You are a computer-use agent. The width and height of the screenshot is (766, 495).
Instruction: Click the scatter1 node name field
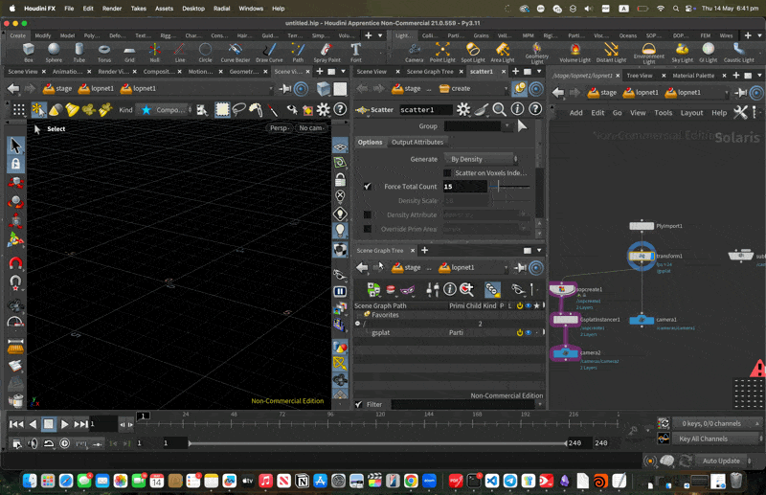[x=425, y=109]
